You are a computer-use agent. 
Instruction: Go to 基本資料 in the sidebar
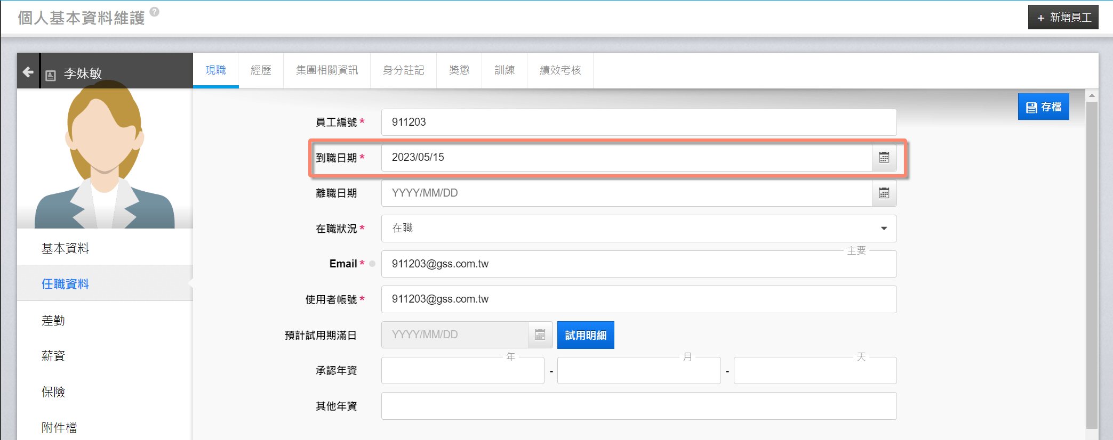click(65, 248)
